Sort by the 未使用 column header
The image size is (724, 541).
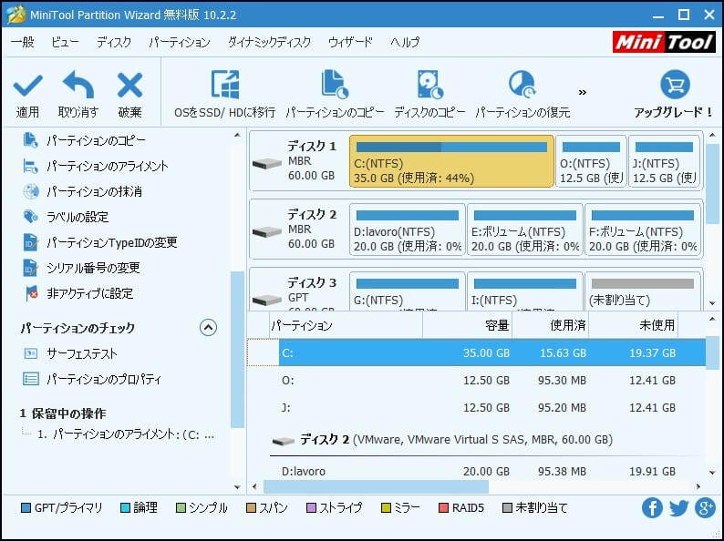click(x=633, y=326)
